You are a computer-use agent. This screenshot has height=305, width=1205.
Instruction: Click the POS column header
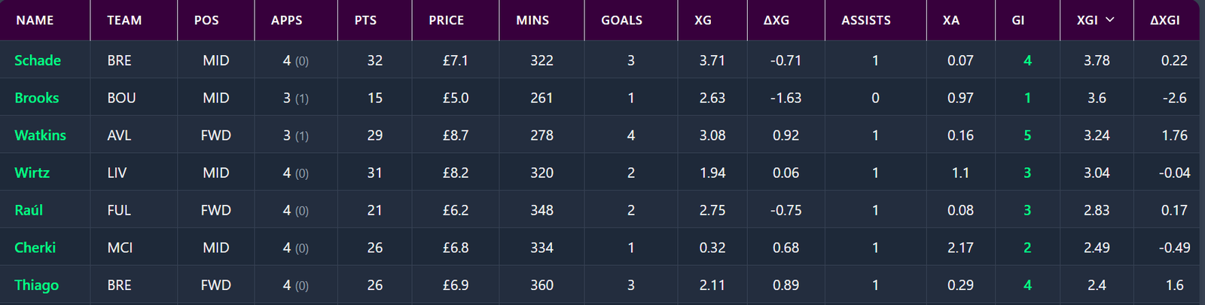(x=206, y=20)
